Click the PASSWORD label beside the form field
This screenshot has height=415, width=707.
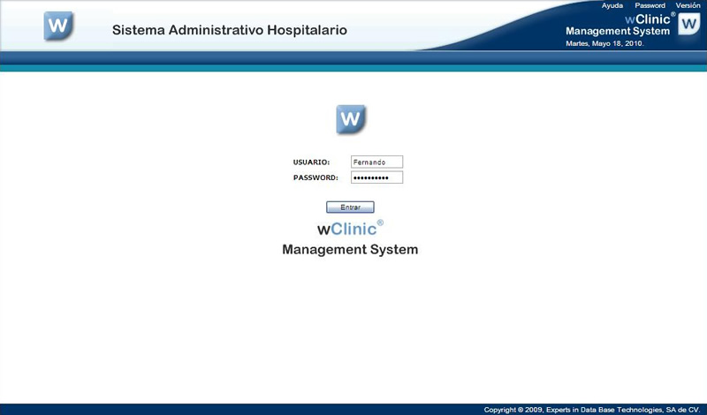point(315,177)
